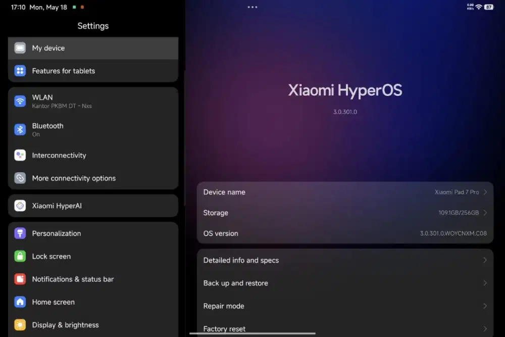This screenshot has height=337, width=505.
Task: Tap the Repair mode label
Action: 224,306
